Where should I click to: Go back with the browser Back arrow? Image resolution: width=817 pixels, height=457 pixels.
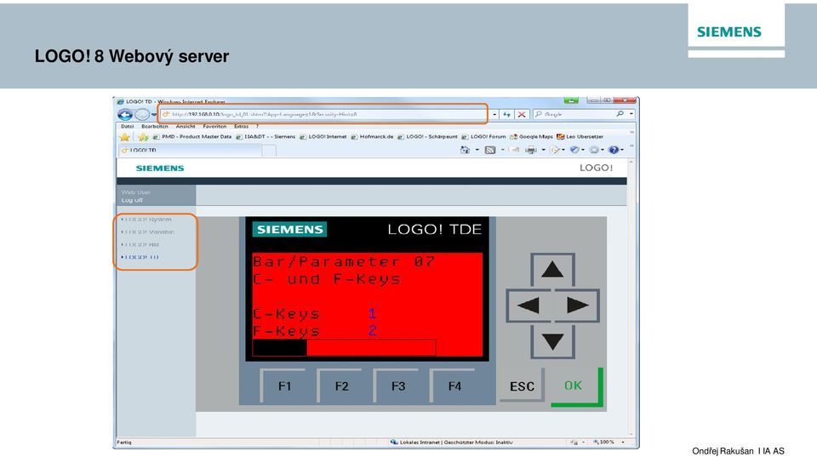tap(125, 115)
